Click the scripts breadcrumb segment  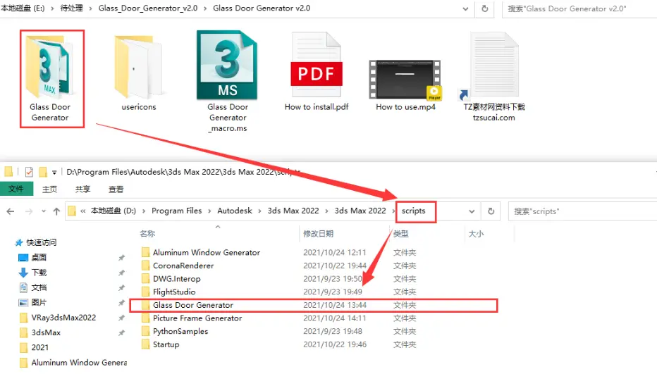point(413,211)
